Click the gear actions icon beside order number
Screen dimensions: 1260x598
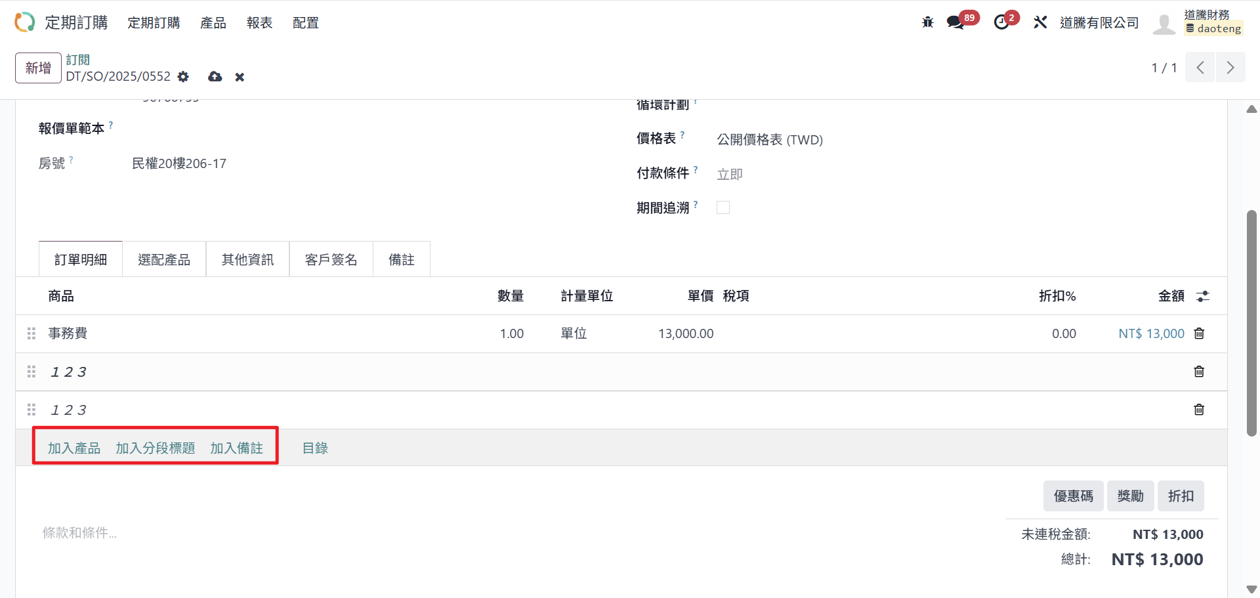pyautogui.click(x=183, y=77)
